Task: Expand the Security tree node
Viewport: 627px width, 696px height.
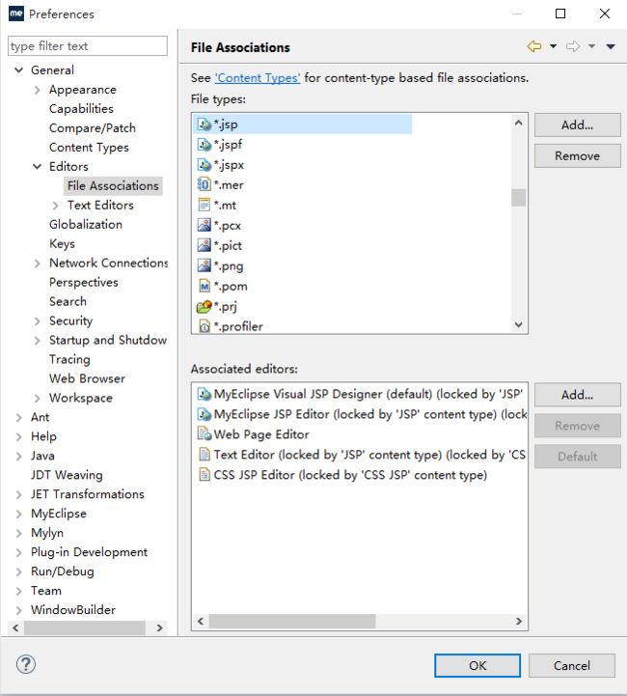Action: pyautogui.click(x=37, y=320)
